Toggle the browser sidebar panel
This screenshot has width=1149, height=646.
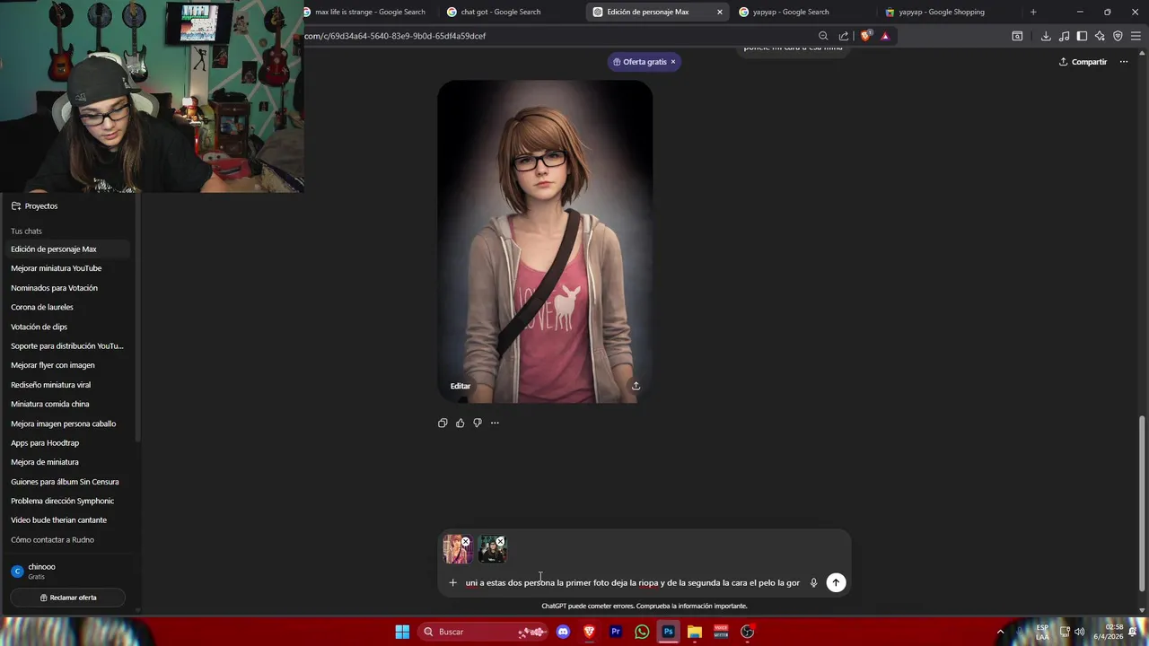(1082, 36)
